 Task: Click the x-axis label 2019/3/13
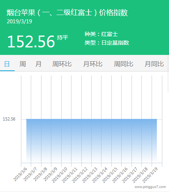90,175
